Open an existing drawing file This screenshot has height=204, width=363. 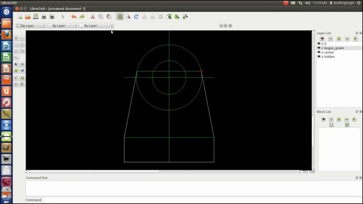(x=28, y=16)
